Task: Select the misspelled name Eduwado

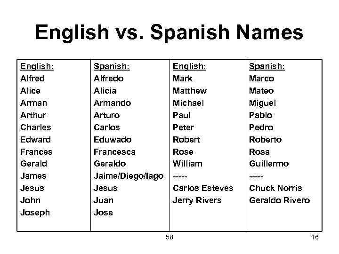Action: [x=113, y=139]
